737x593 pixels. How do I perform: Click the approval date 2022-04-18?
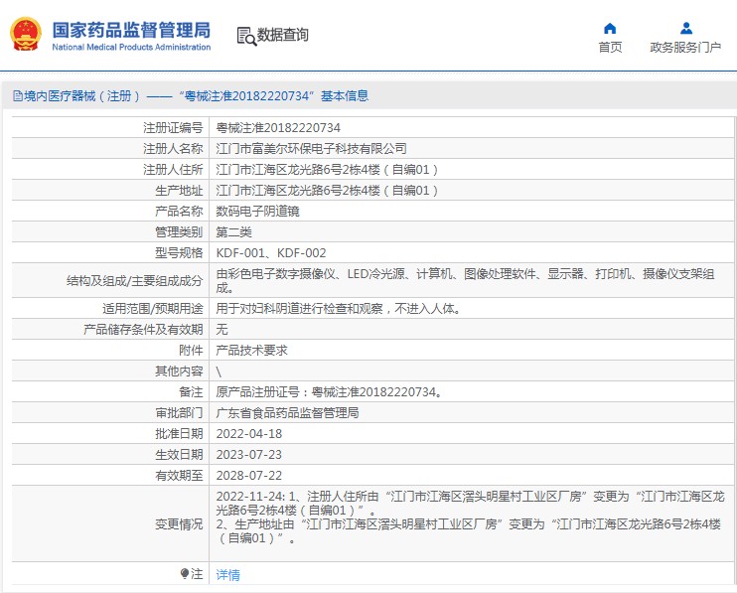click(249, 433)
